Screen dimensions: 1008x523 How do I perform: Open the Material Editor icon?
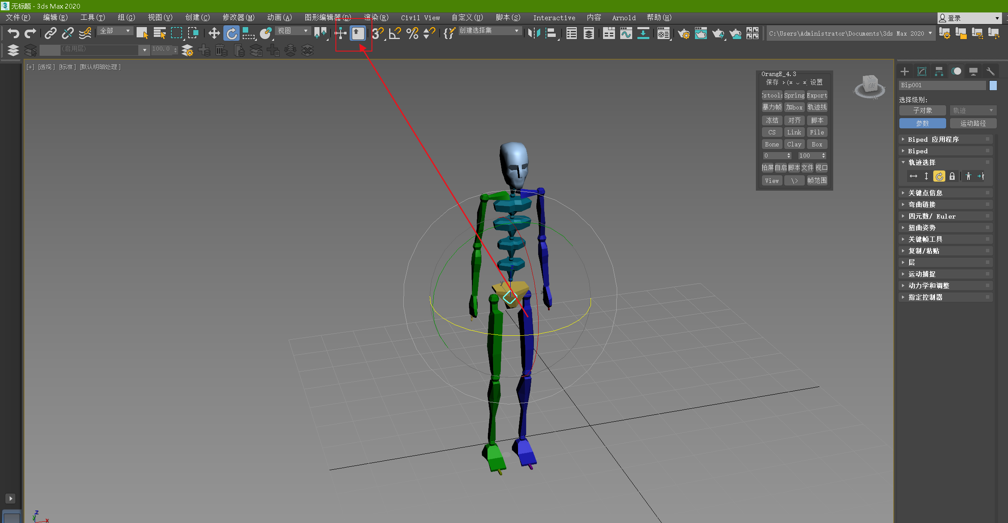click(x=664, y=33)
